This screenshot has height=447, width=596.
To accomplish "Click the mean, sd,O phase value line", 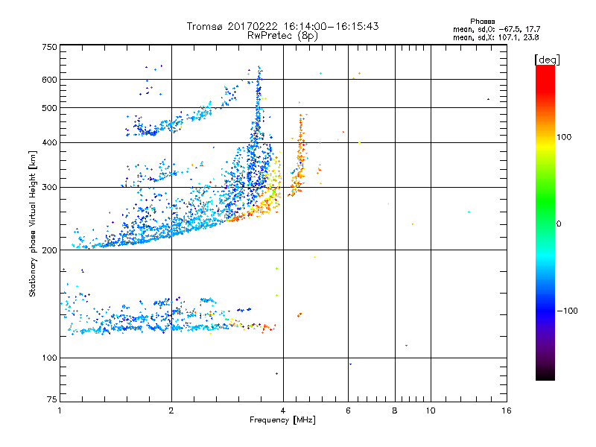I will (x=496, y=29).
